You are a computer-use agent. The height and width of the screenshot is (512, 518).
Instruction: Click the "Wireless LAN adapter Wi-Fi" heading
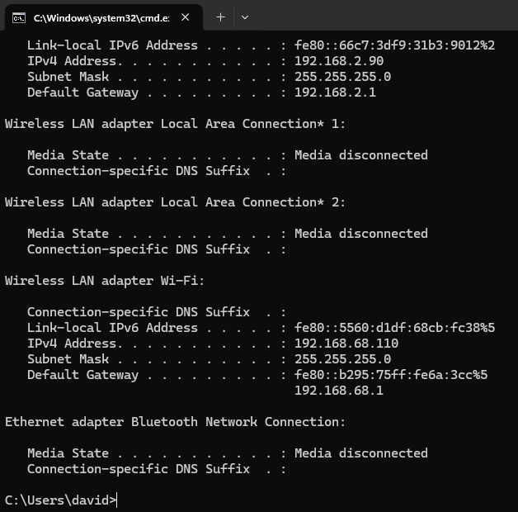105,281
